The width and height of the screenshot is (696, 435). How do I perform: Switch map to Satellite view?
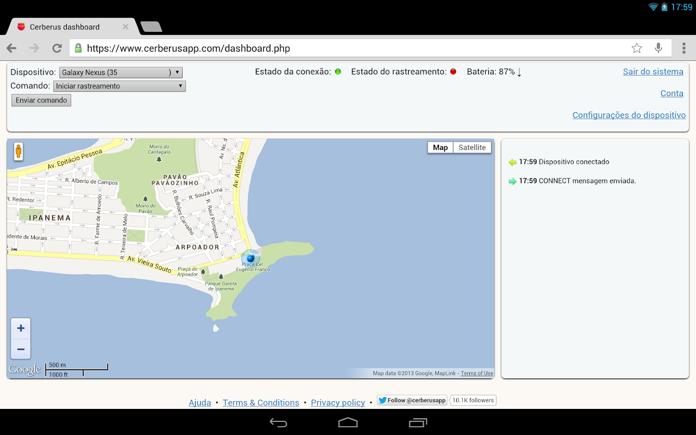click(472, 147)
